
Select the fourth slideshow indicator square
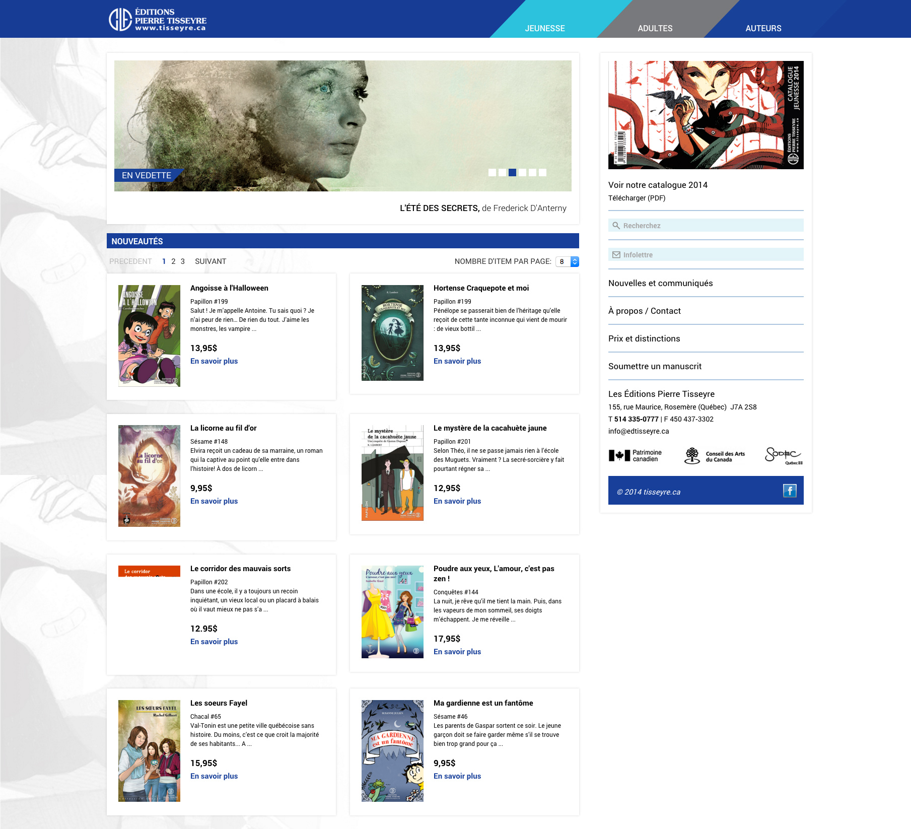click(x=522, y=173)
